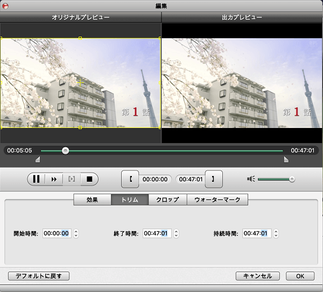Click the デフォルトに戻す button

click(39, 276)
